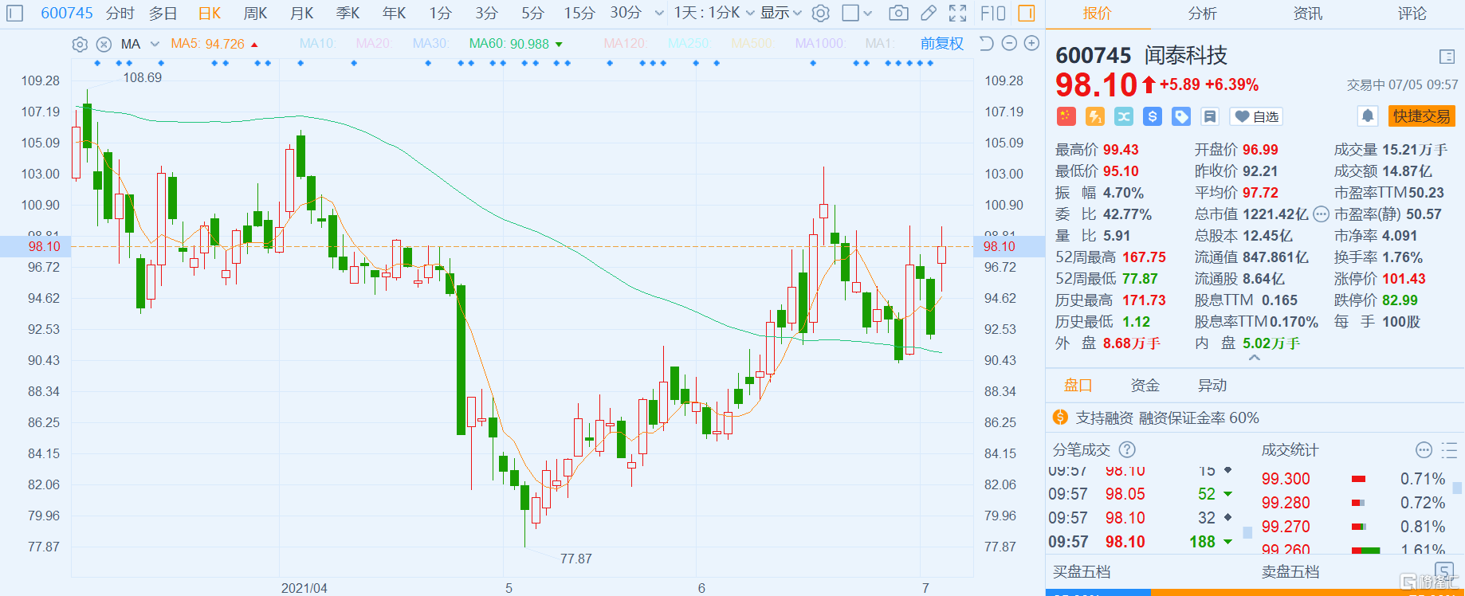This screenshot has width=1465, height=596.
Task: Collapse the quote details with up chevron
Action: (1255, 359)
